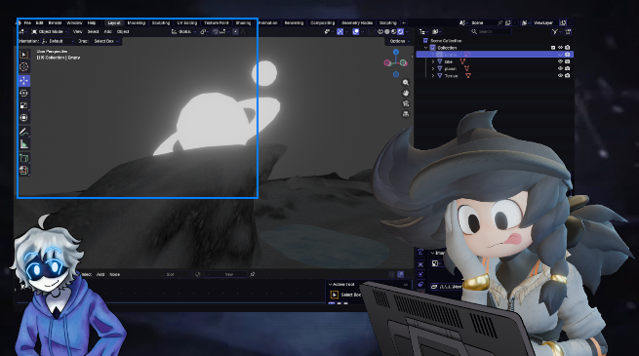
Task: Expand the lake object in the Outliner
Action: (433, 61)
